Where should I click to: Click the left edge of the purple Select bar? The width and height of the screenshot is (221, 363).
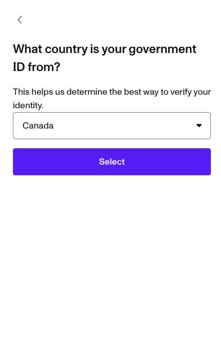(17, 162)
